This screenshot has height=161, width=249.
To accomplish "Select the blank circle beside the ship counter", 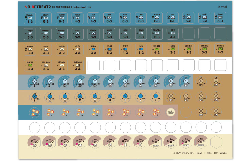I will 186,112.
